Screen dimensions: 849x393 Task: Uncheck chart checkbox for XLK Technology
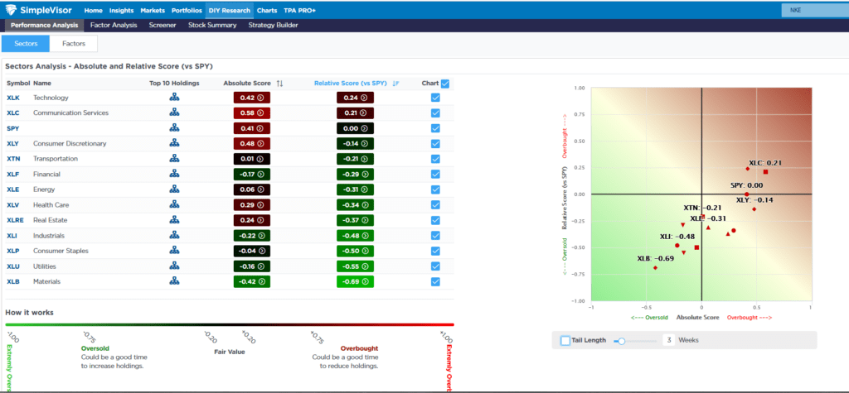click(435, 98)
